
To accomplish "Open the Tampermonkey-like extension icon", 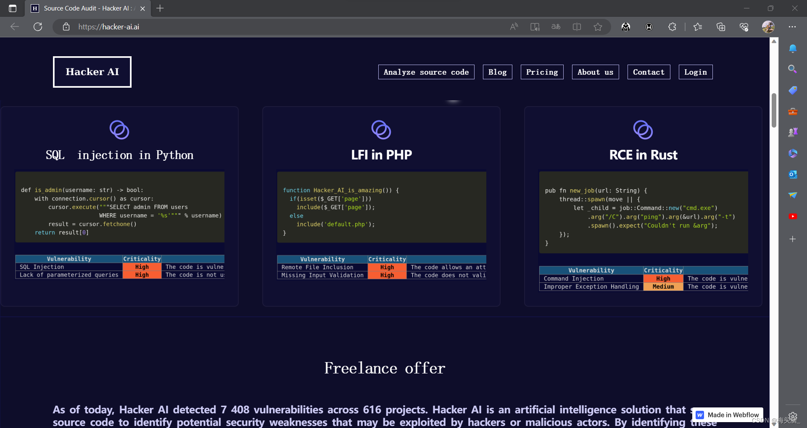I will tap(626, 27).
